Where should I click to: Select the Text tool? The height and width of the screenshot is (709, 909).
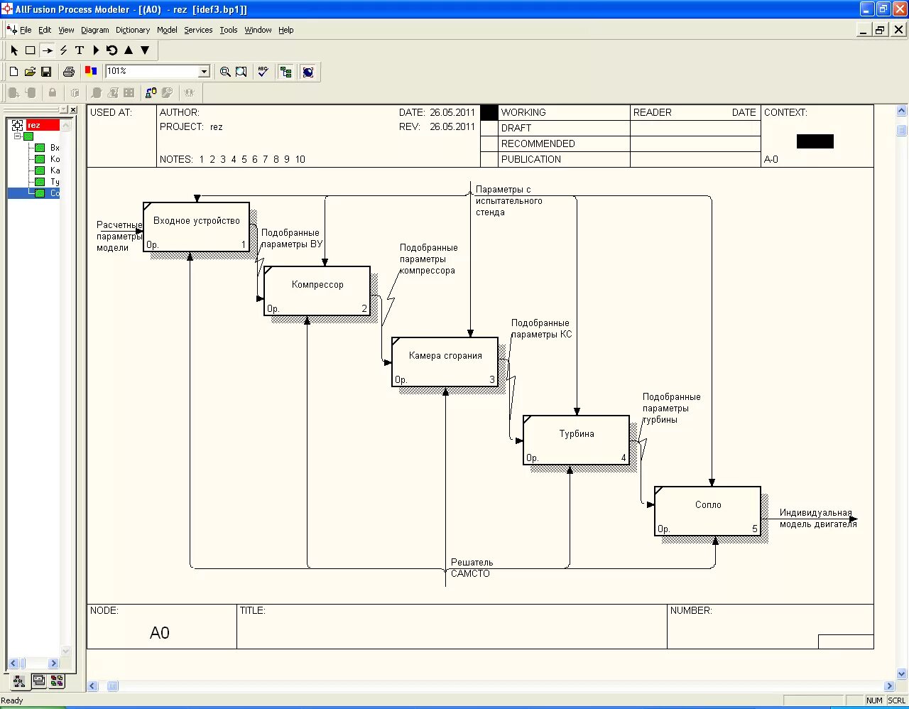click(x=80, y=50)
